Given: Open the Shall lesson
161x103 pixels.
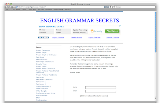Looking at the screenshot, I should click(x=38, y=98).
